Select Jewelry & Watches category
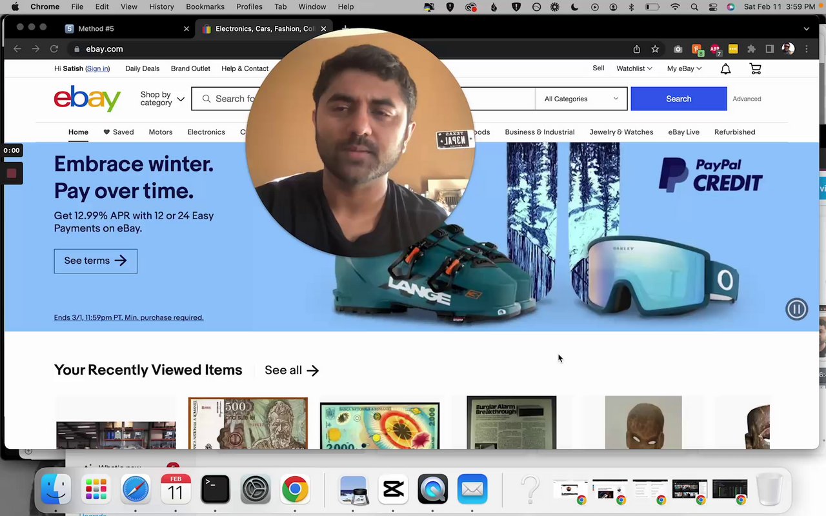This screenshot has height=516, width=826. (621, 132)
